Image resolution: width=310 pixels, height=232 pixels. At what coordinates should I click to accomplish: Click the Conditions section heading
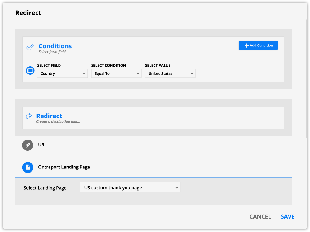[55, 46]
